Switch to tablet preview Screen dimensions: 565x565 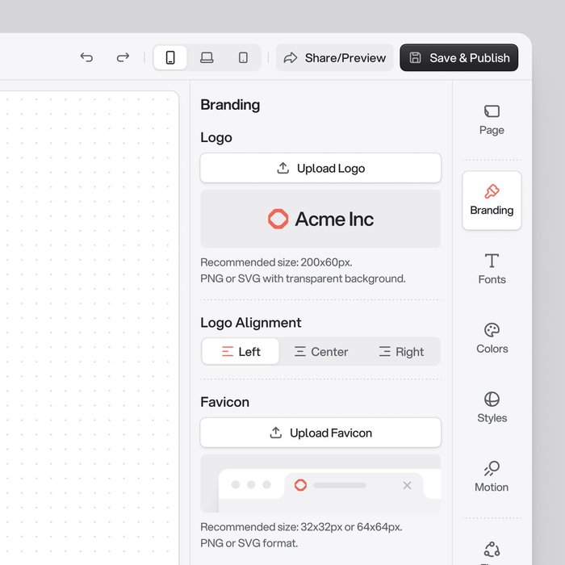(243, 57)
